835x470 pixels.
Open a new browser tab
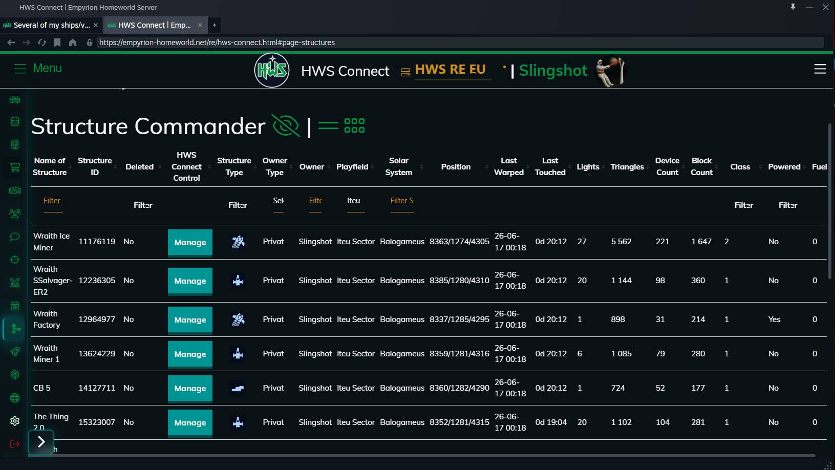pyautogui.click(x=215, y=25)
